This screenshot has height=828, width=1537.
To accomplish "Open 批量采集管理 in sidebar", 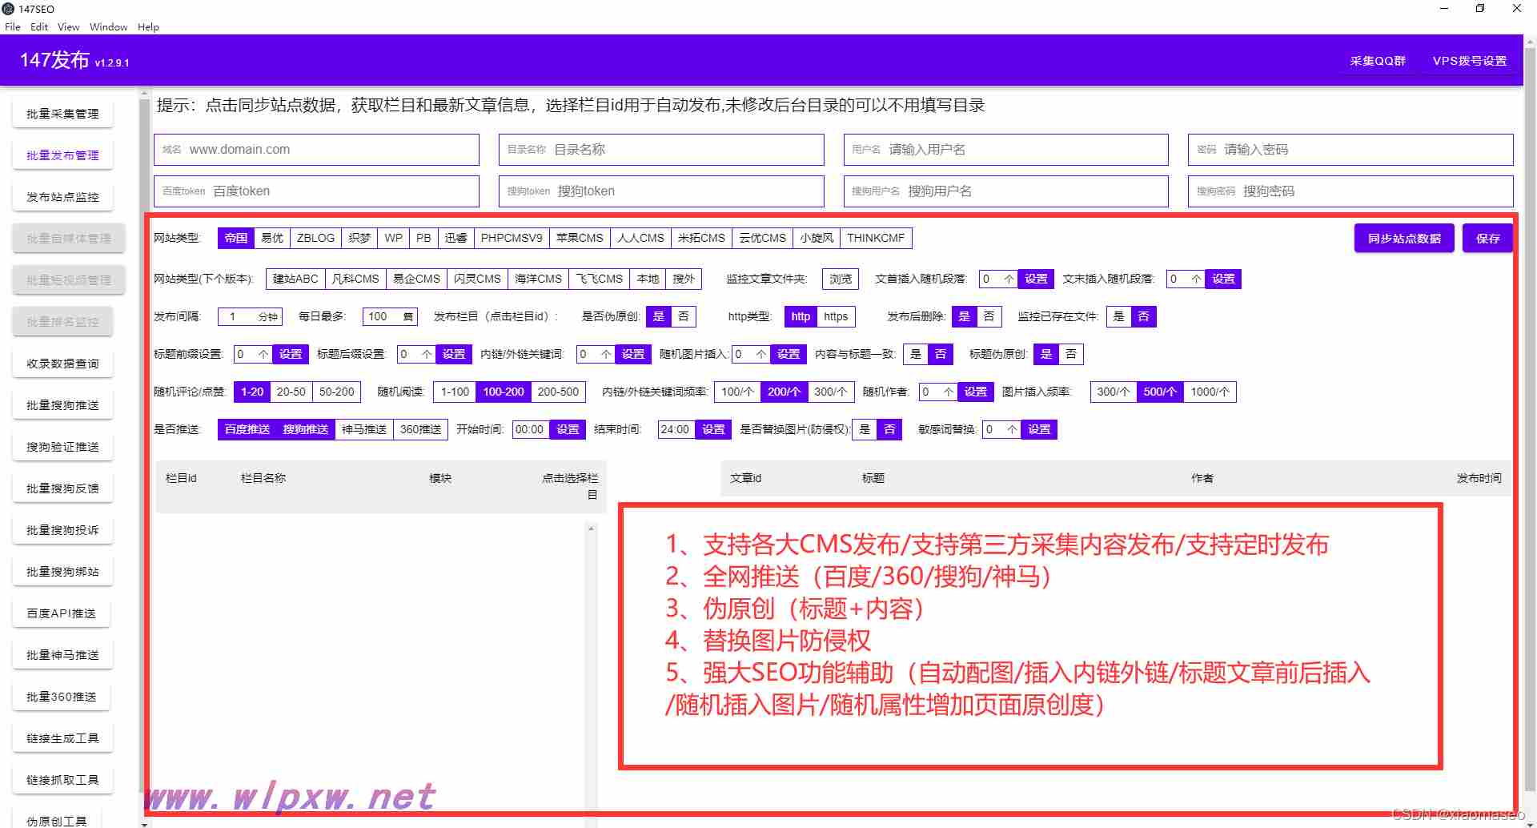I will point(62,114).
